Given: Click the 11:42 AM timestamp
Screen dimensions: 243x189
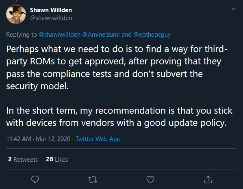Looking at the screenshot, I should click(x=19, y=139).
